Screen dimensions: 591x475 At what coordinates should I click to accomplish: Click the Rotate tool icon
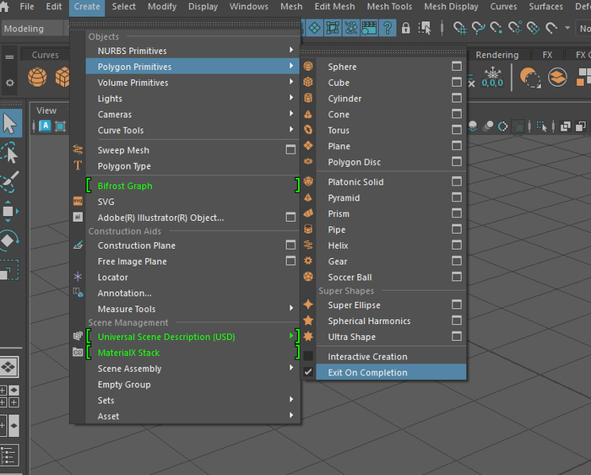tap(9, 240)
